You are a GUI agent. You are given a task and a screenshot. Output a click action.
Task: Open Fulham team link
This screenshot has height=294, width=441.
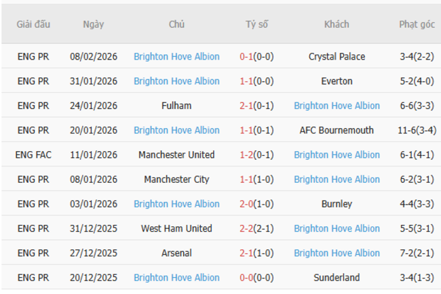click(x=176, y=106)
